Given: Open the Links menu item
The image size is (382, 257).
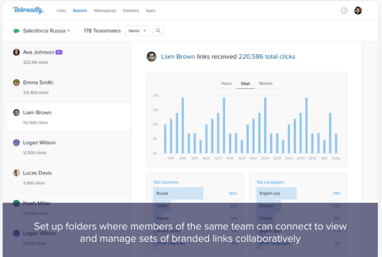Looking at the screenshot, I should click(61, 10).
